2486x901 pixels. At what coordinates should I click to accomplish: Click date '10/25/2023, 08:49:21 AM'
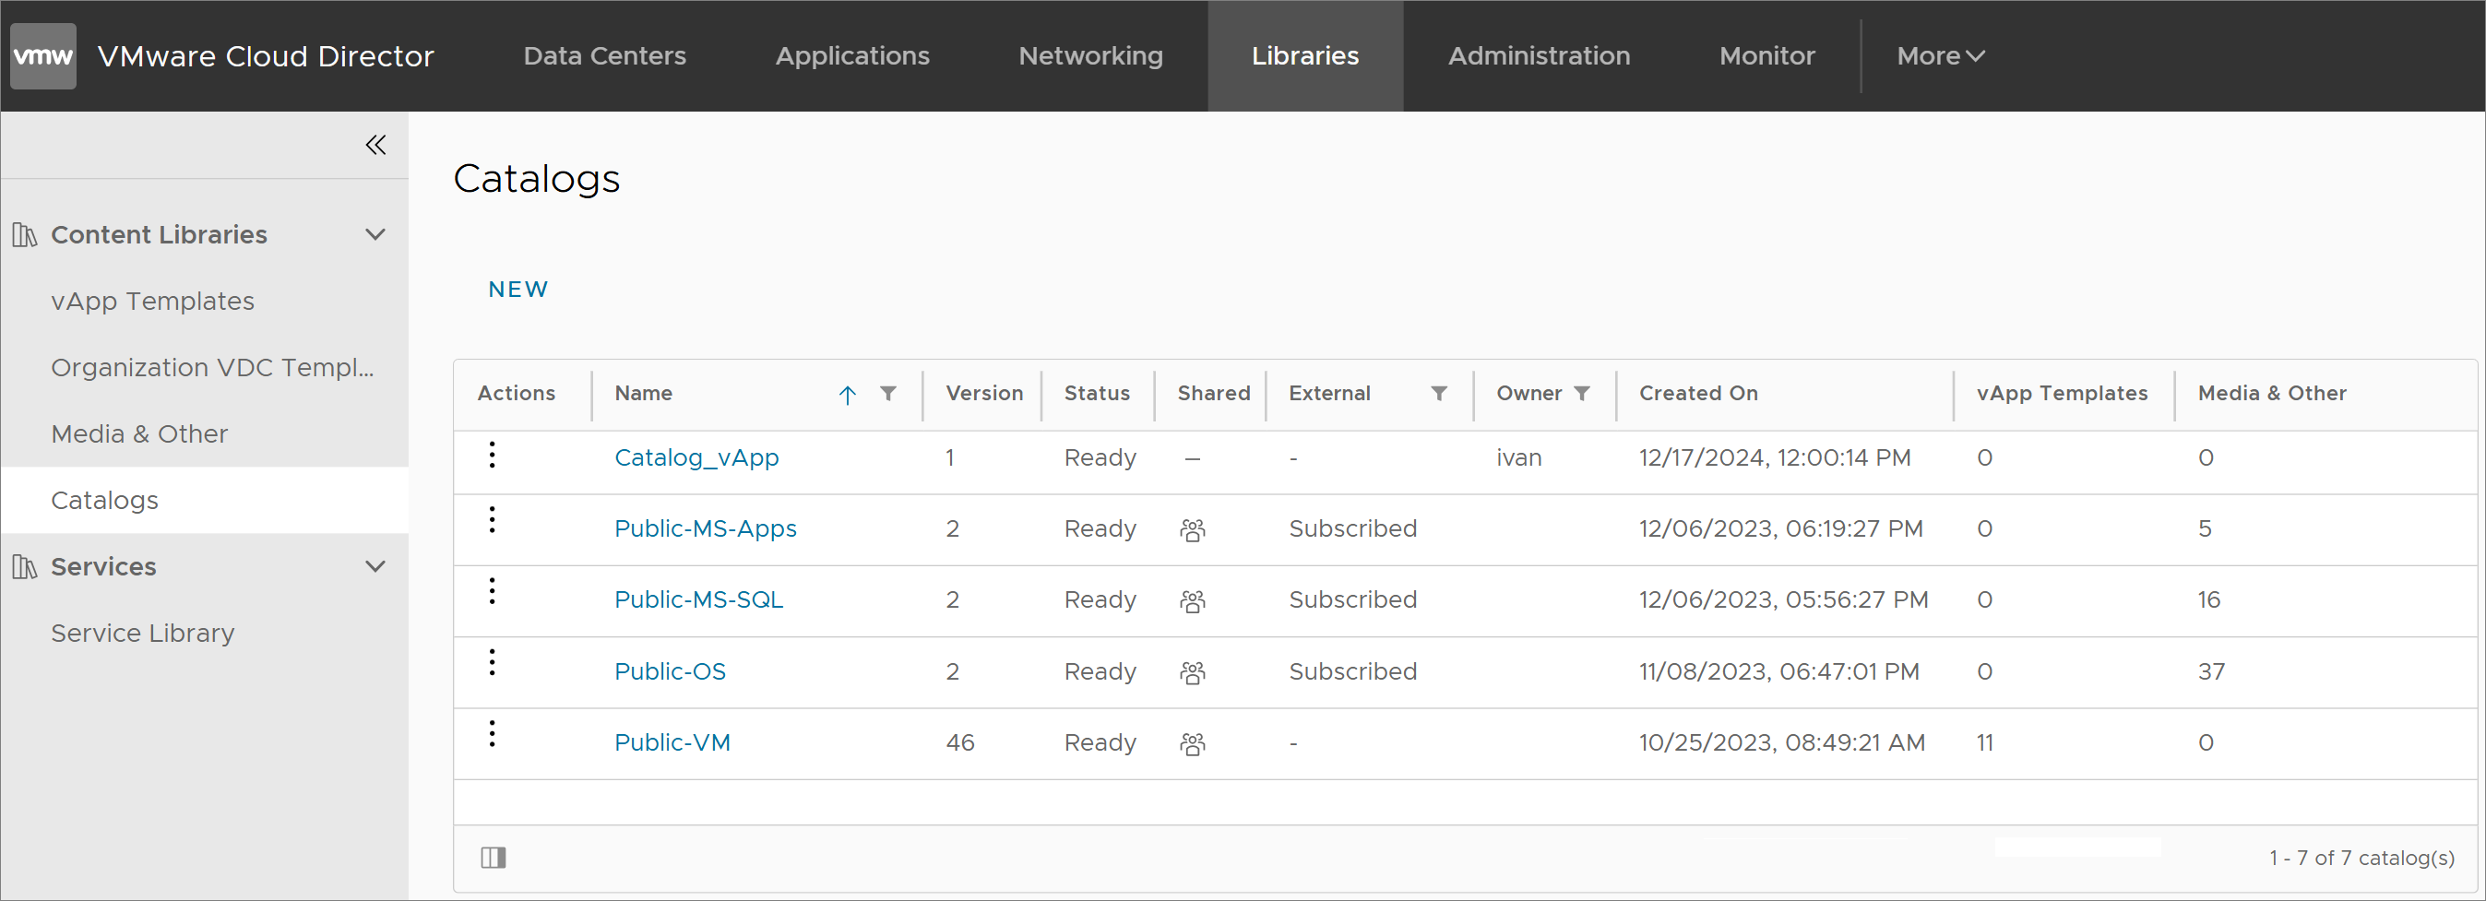tap(1781, 742)
